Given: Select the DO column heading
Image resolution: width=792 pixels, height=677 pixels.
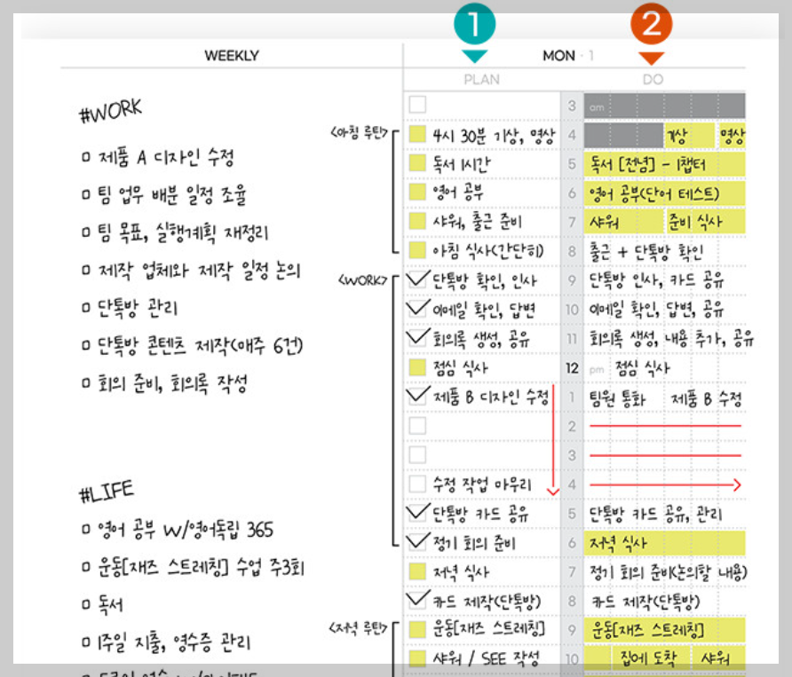Looking at the screenshot, I should coord(653,80).
